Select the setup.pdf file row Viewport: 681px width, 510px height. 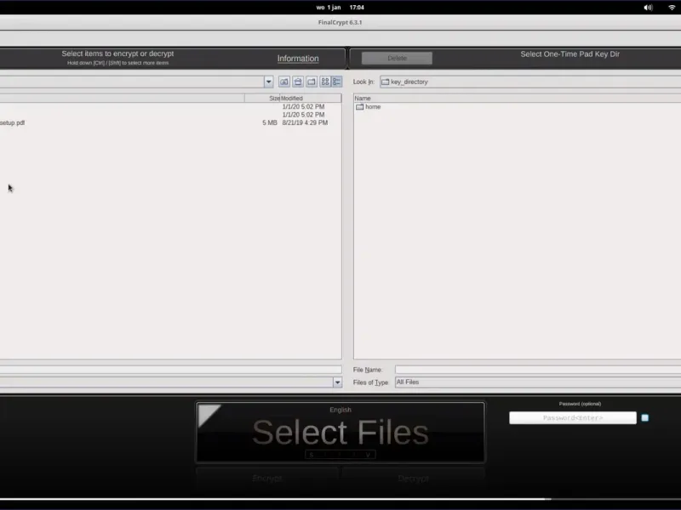tap(171, 122)
